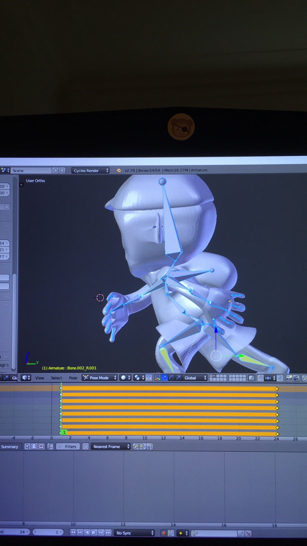307x546 pixels.
Task: Open the Global transform orientation dropdown
Action: point(195,378)
